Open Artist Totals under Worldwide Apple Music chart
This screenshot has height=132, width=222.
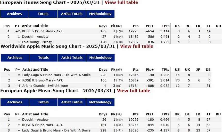[72, 58]
